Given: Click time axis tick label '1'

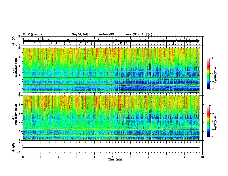Looking at the screenshot, I should (41, 157).
